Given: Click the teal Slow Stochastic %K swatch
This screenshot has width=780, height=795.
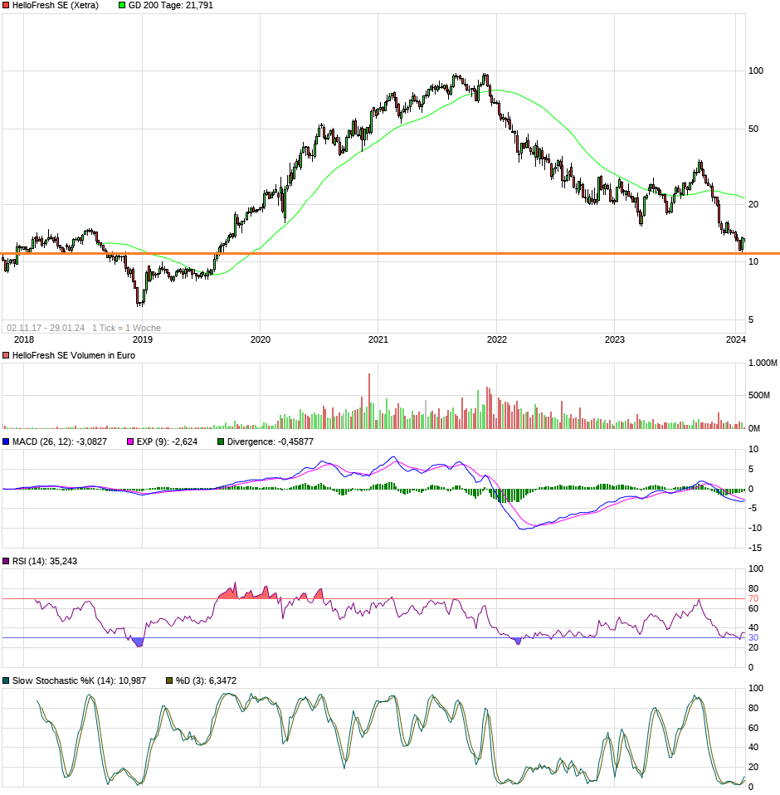Looking at the screenshot, I should [6, 680].
